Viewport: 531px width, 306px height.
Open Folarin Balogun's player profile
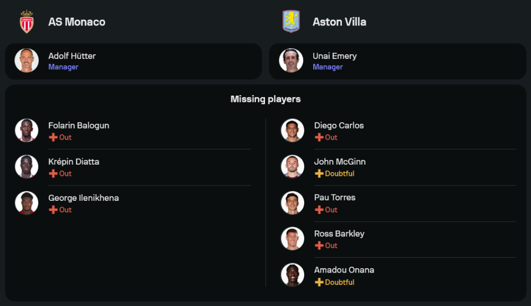79,125
